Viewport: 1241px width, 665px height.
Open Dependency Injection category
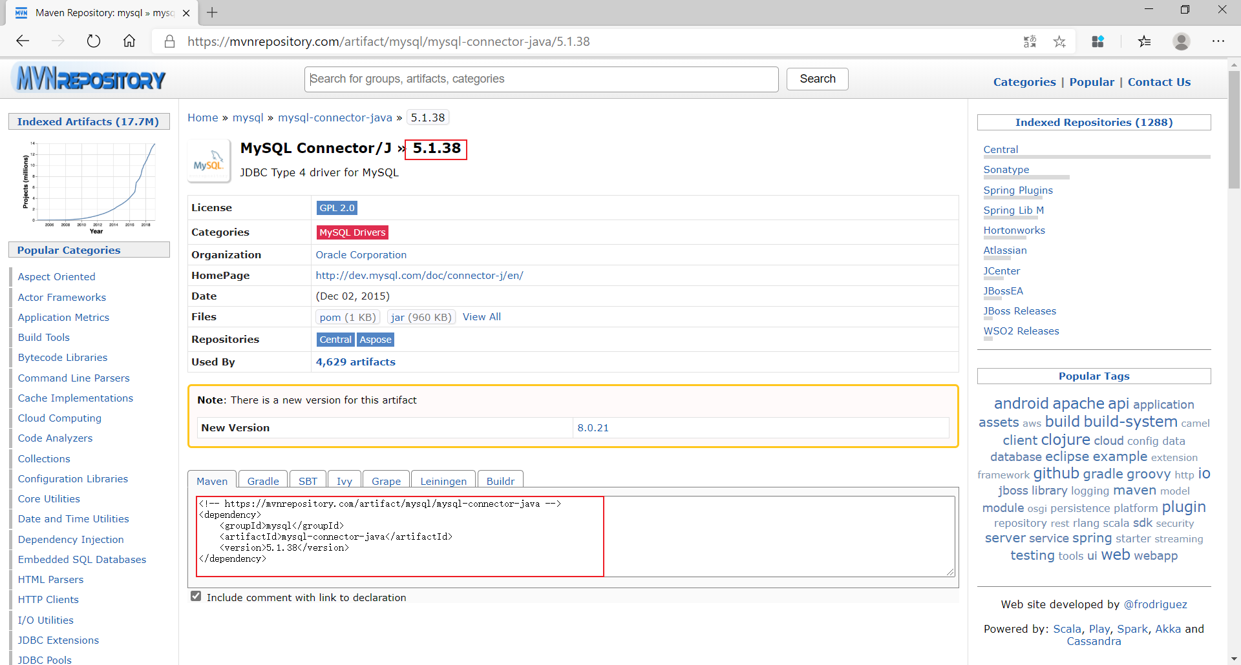(x=70, y=540)
